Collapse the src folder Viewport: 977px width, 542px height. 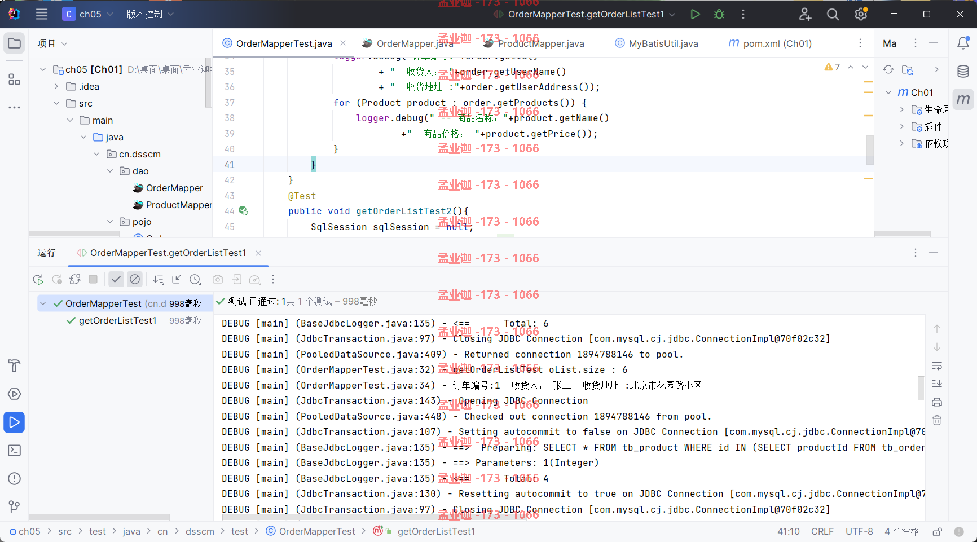point(56,103)
